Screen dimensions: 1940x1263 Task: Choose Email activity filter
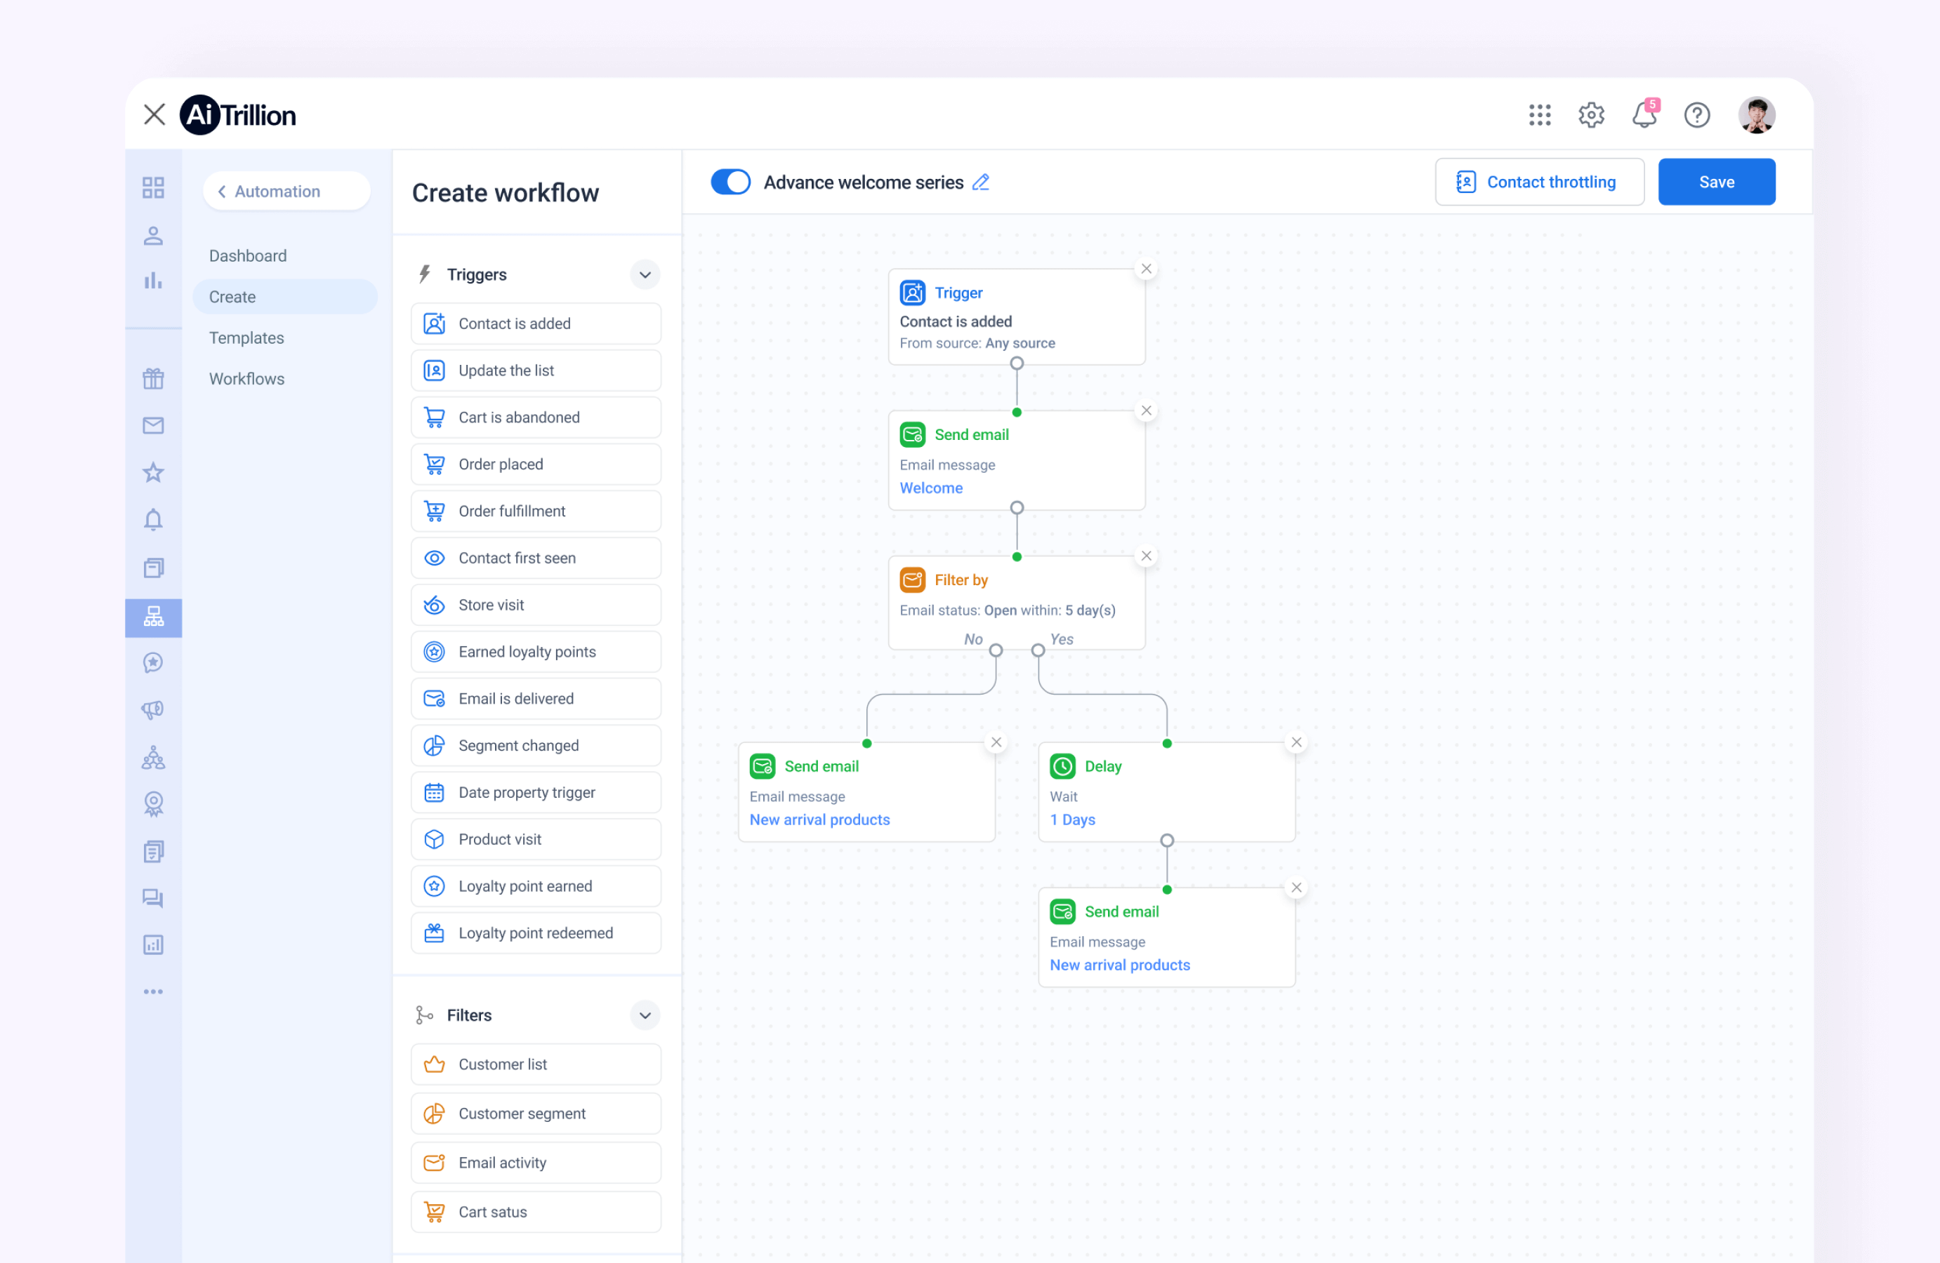coord(536,1163)
